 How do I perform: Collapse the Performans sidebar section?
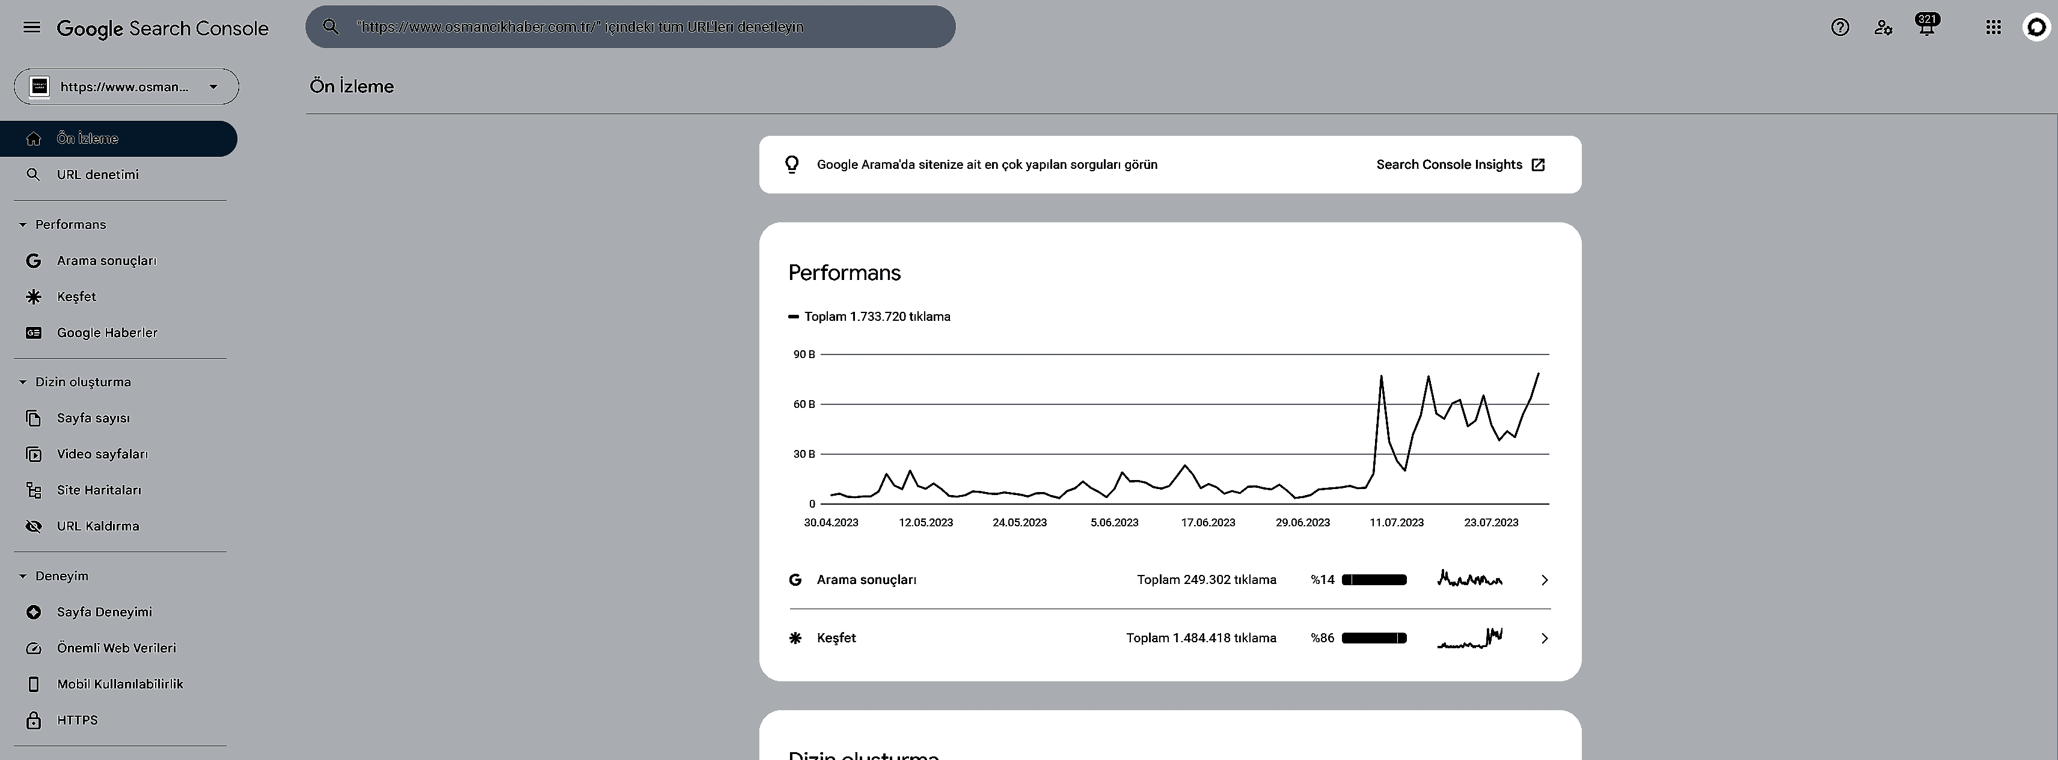click(x=63, y=224)
